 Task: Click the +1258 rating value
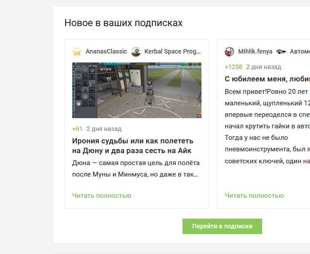233,67
